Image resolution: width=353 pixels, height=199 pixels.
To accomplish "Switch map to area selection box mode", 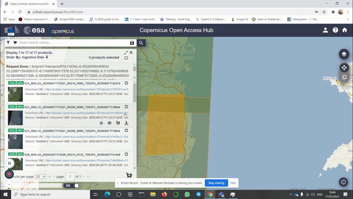I will [x=344, y=78].
